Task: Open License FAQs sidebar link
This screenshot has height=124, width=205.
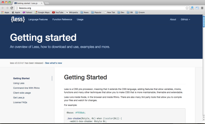Action: (x=20, y=102)
